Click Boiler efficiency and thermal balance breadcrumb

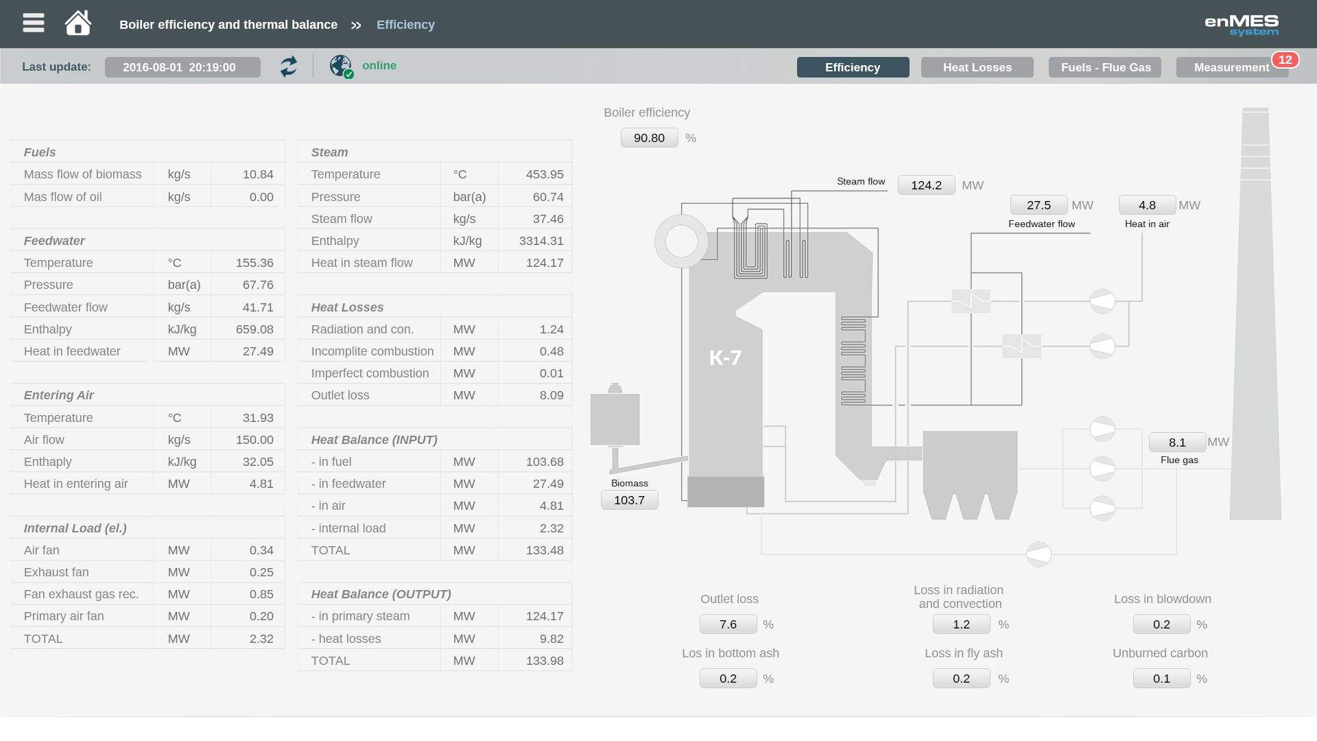pyautogui.click(x=228, y=25)
